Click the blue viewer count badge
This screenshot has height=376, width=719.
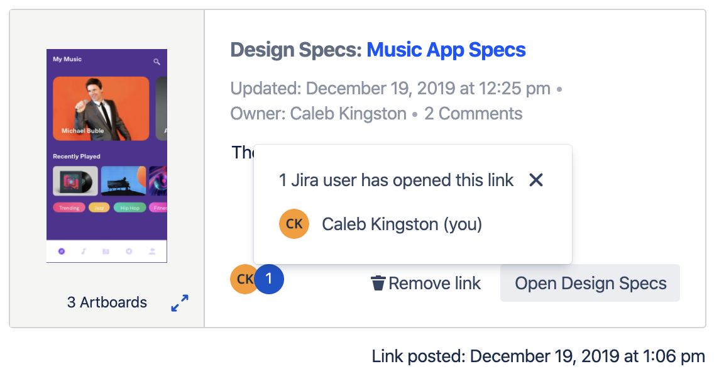click(x=269, y=279)
